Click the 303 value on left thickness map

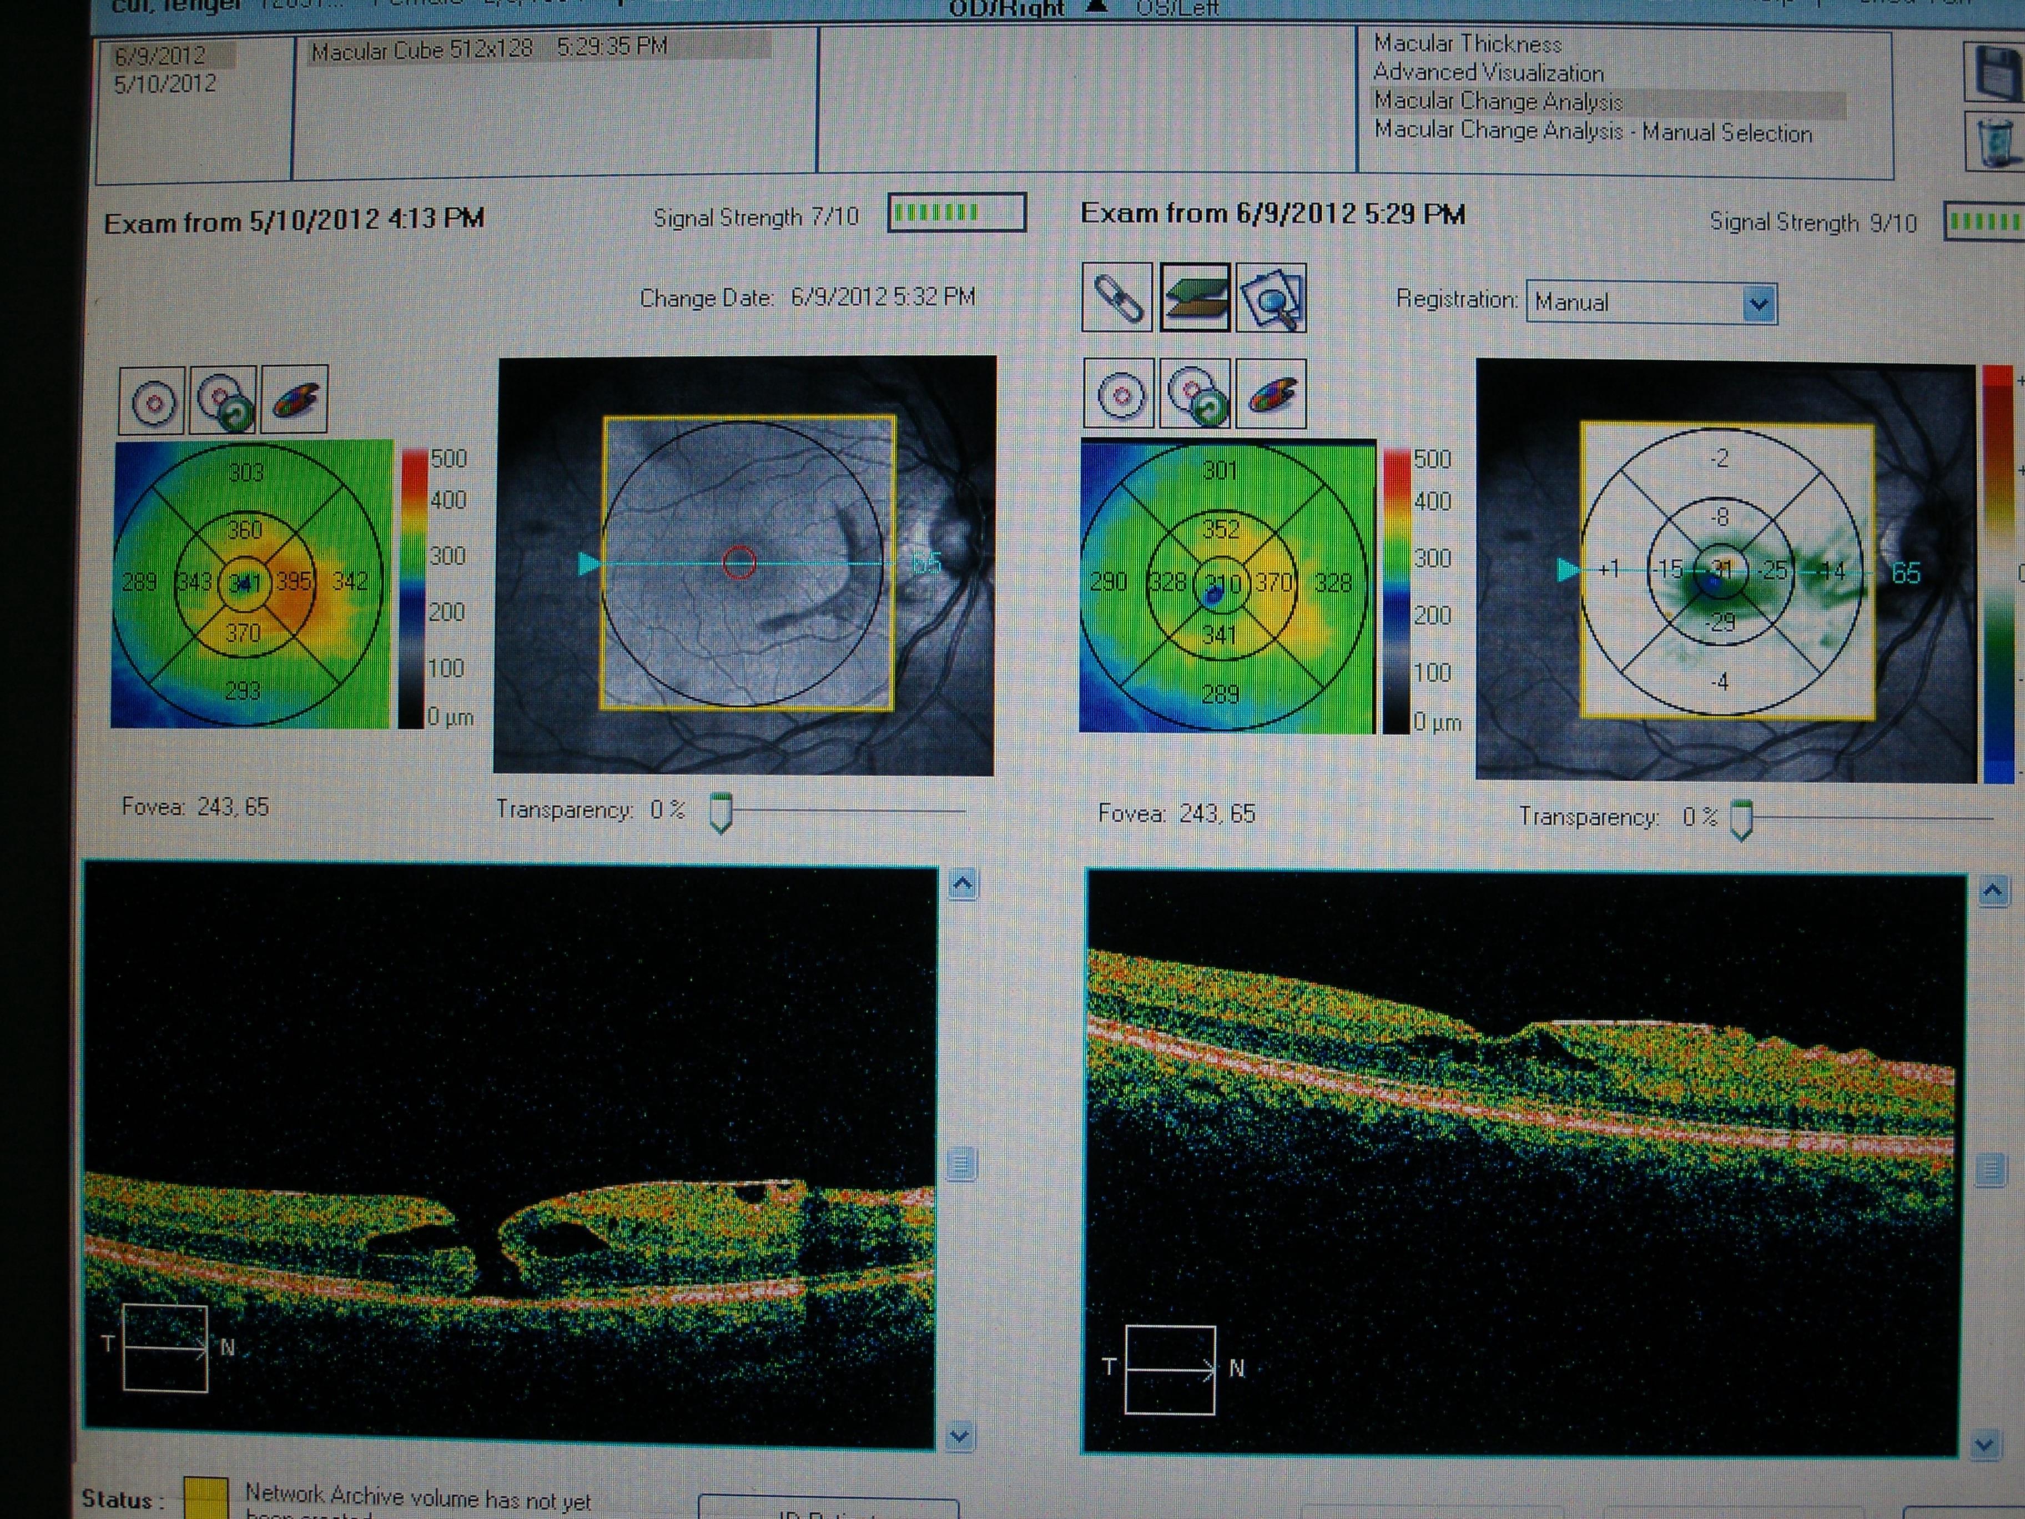246,472
